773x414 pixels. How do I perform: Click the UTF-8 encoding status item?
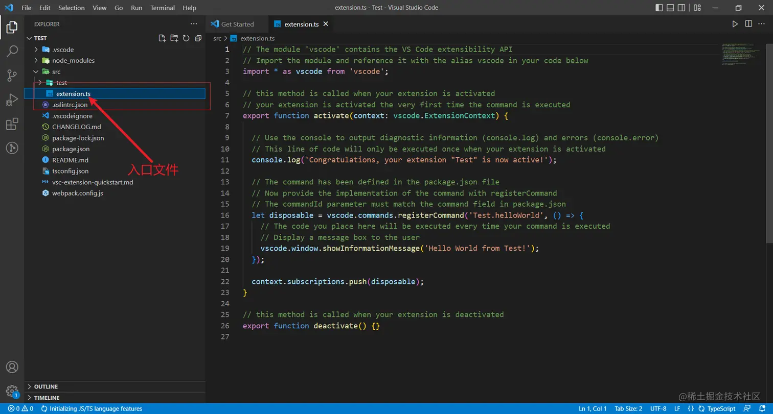(x=658, y=408)
